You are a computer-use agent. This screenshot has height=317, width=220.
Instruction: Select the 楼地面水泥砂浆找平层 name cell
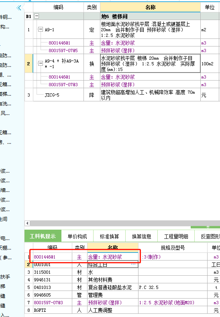pos(150,30)
